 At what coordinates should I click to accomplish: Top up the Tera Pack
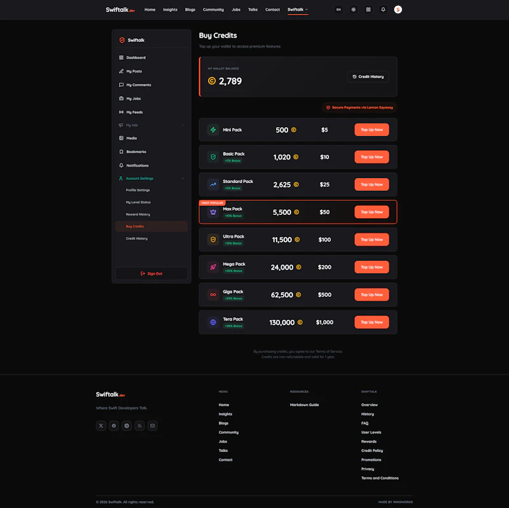click(372, 322)
